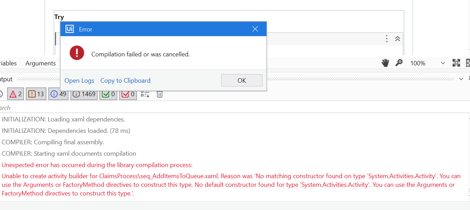470x210 pixels.
Task: Toggle the warnings filter showing 13
Action: [x=36, y=94]
